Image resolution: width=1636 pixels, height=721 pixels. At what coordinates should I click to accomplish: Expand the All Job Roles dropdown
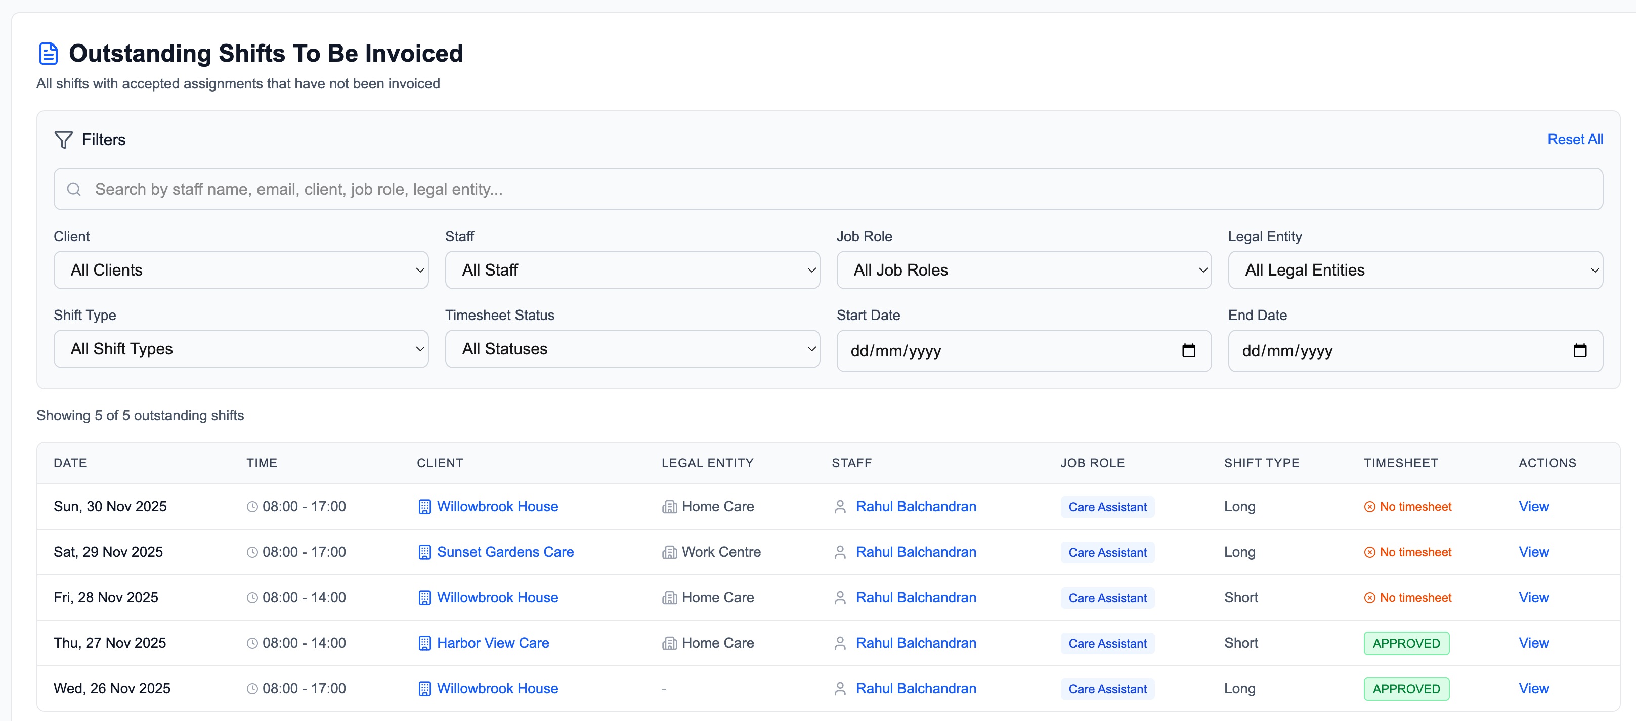click(1023, 271)
